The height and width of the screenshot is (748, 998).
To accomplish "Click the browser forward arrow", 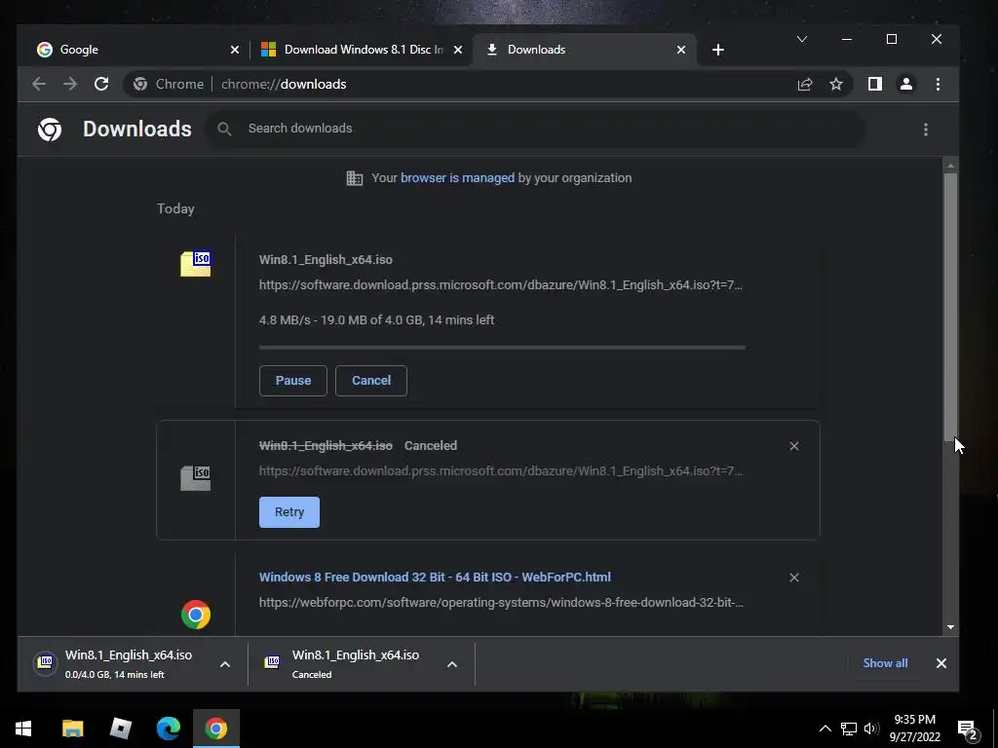I will pyautogui.click(x=70, y=84).
